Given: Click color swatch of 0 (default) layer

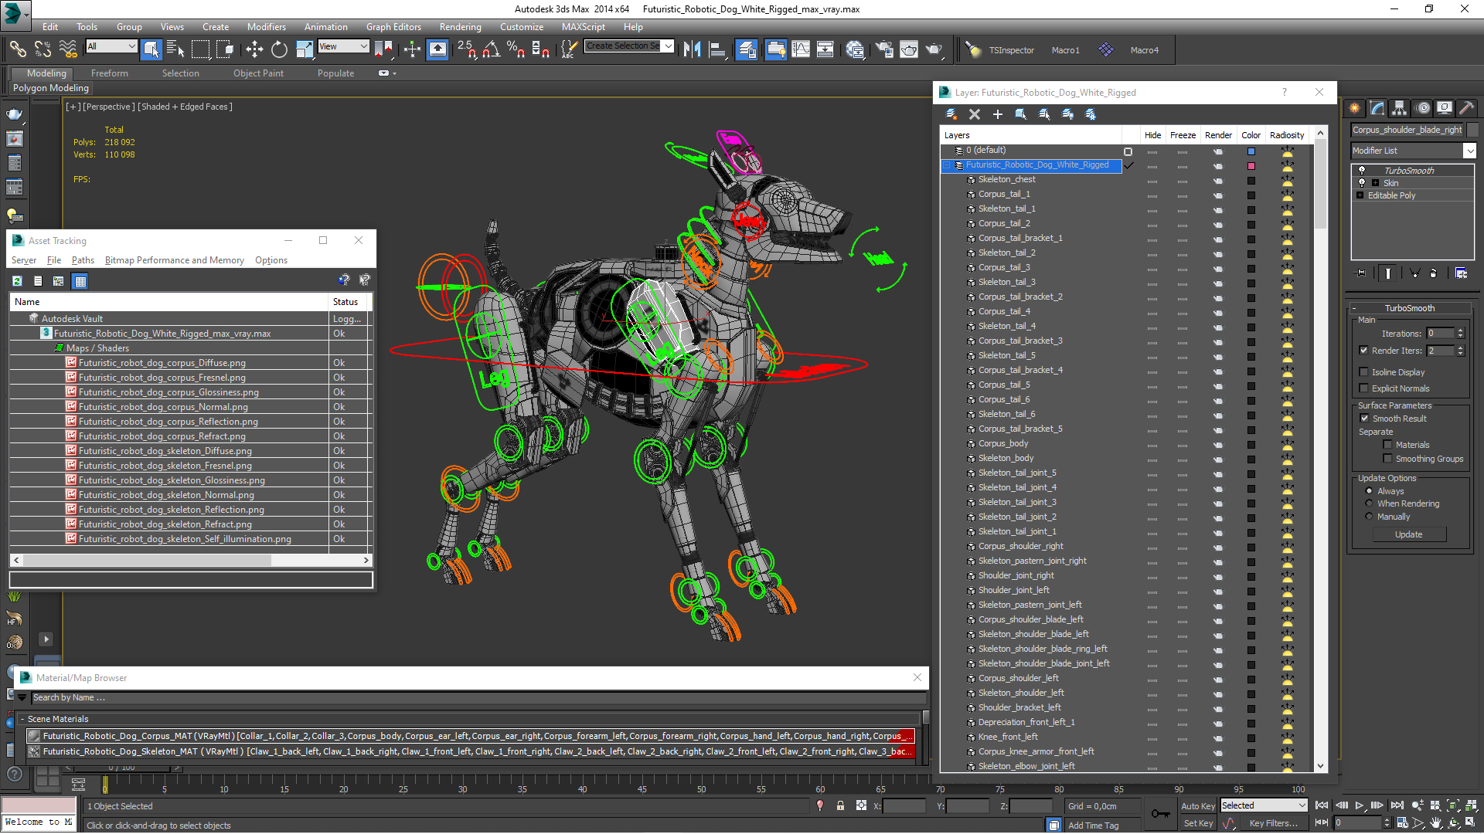Looking at the screenshot, I should pyautogui.click(x=1251, y=151).
